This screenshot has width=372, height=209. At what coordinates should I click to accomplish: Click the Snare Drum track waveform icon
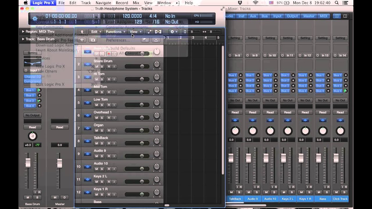(87, 64)
